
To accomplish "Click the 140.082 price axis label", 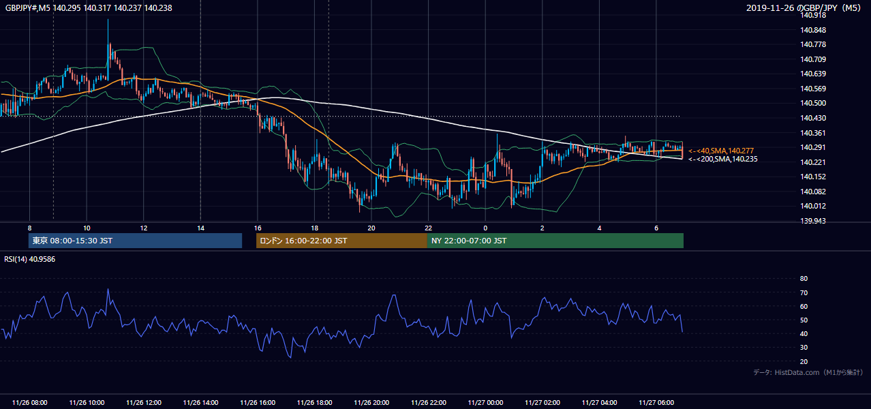I will tap(812, 192).
